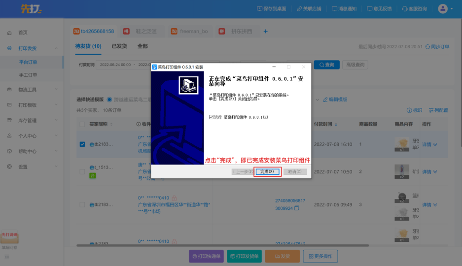
Task: Select 跨越速运菜鸟 template radio button
Action: pyautogui.click(x=109, y=100)
